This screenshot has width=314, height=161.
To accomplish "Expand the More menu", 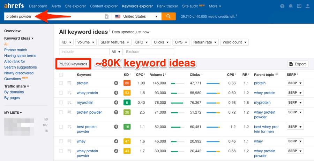I will 215,6.
